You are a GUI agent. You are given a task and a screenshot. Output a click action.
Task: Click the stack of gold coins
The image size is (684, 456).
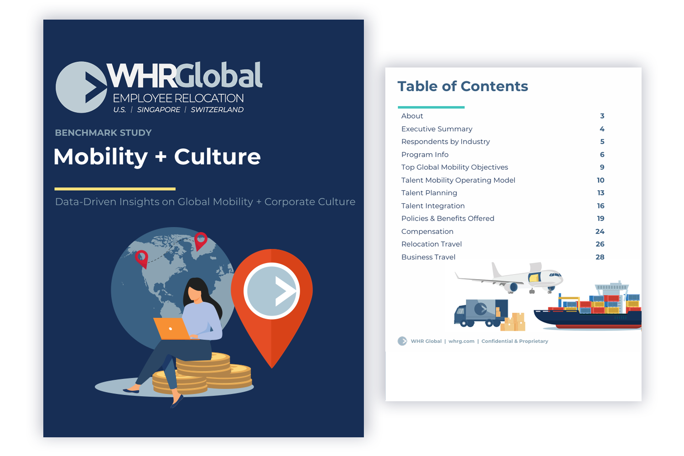[202, 374]
